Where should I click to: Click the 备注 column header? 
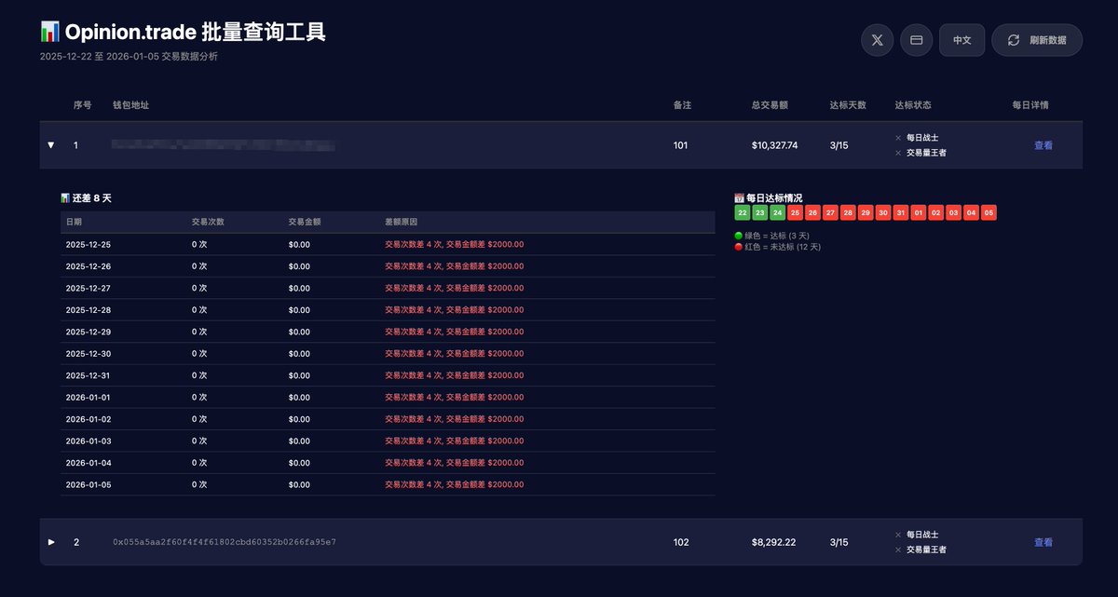[x=683, y=105]
